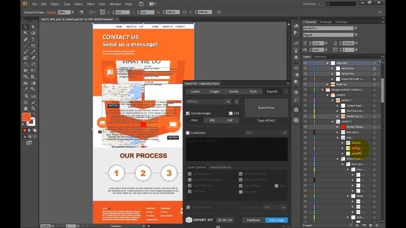This screenshot has width=406, height=228.
Task: Swap fill and stroke colors arrow
Action: [x=34, y=114]
